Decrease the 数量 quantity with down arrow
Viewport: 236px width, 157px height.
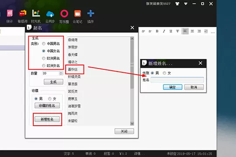61,75
